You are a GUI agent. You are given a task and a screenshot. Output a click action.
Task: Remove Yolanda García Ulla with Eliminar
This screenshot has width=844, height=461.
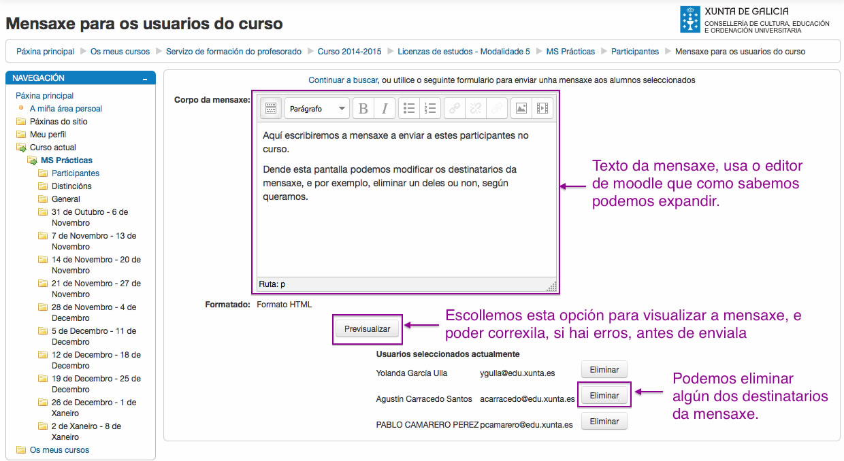604,369
